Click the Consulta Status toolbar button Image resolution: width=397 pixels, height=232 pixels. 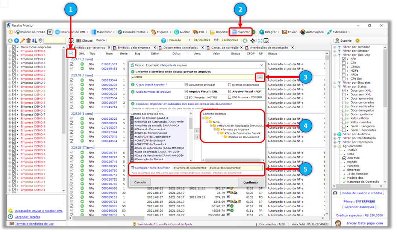point(133,32)
